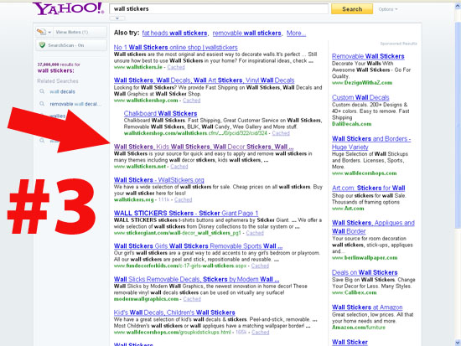
Task: Click the vertical scrollbar thumb
Action: click(x=458, y=125)
